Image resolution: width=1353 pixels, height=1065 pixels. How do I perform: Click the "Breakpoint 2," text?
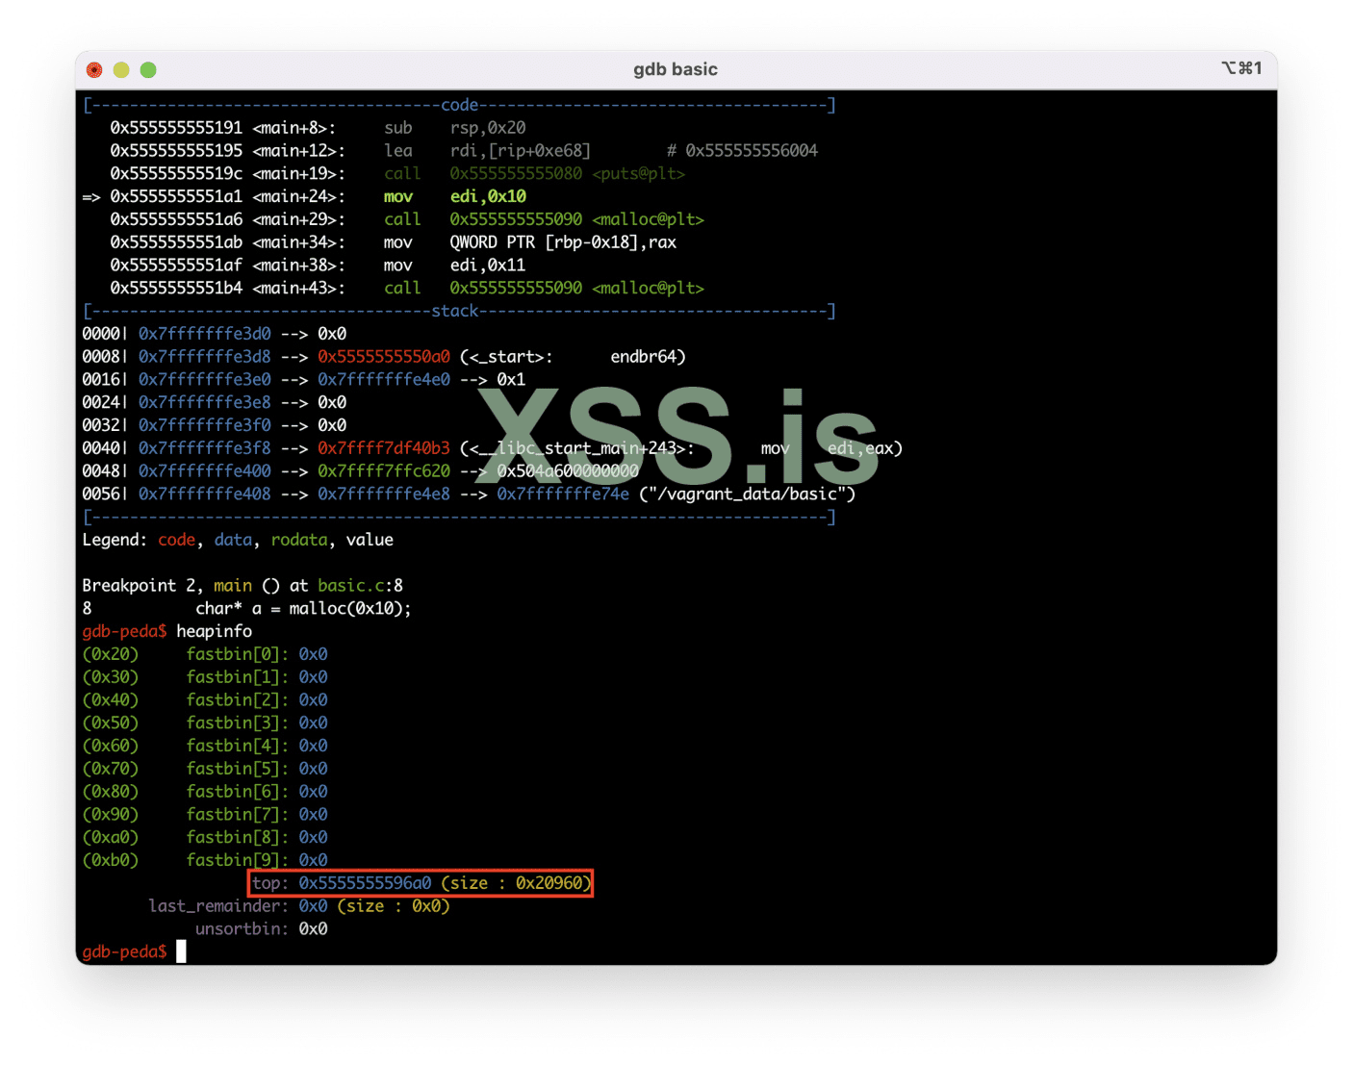click(x=142, y=586)
